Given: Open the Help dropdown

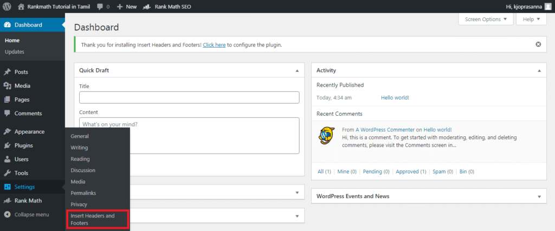Looking at the screenshot, I should (531, 19).
